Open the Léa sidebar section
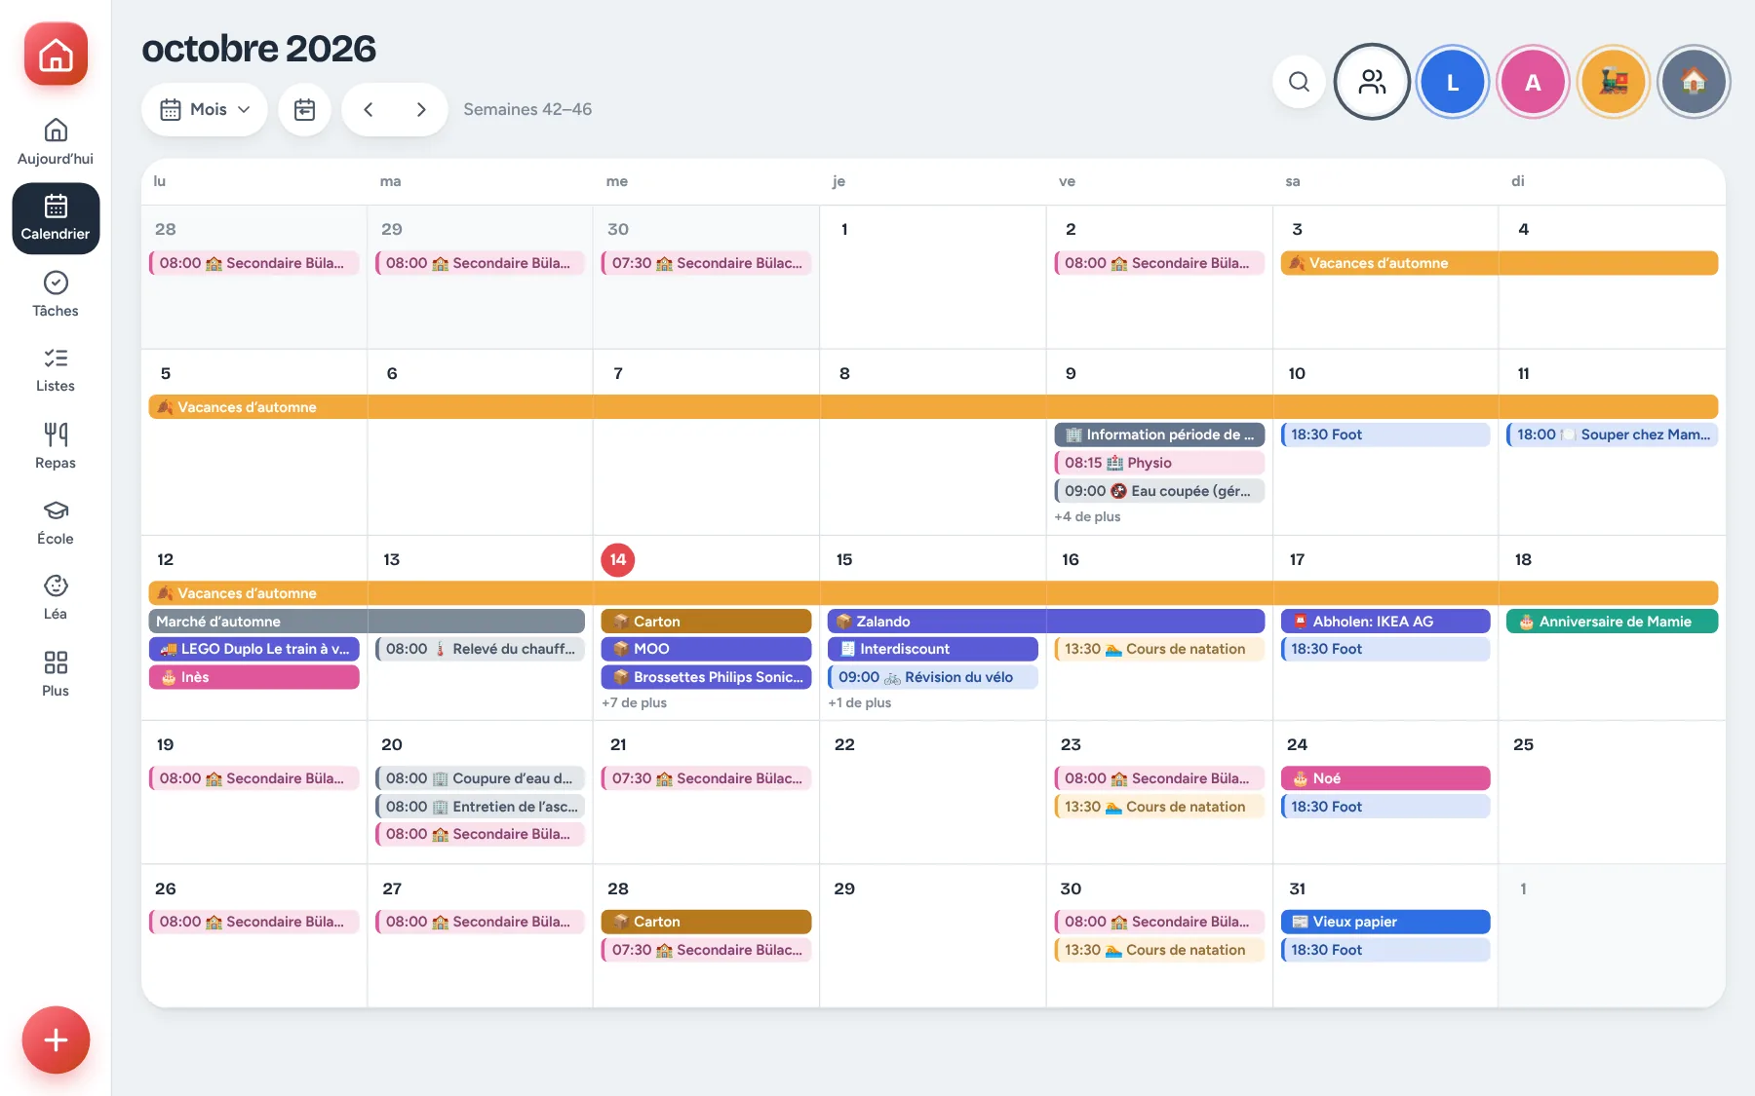The height and width of the screenshot is (1096, 1755). tap(56, 597)
